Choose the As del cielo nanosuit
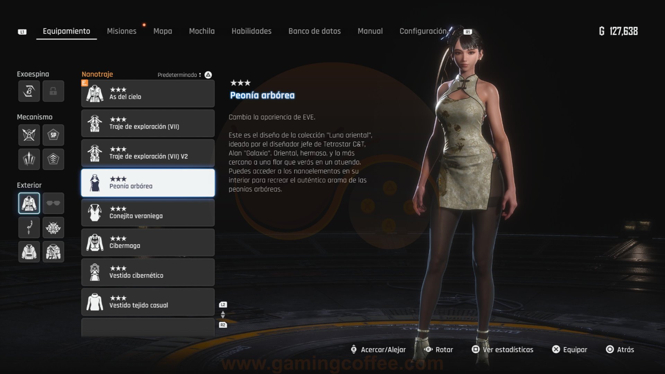Screen dimensions: 665x374 pos(148,93)
